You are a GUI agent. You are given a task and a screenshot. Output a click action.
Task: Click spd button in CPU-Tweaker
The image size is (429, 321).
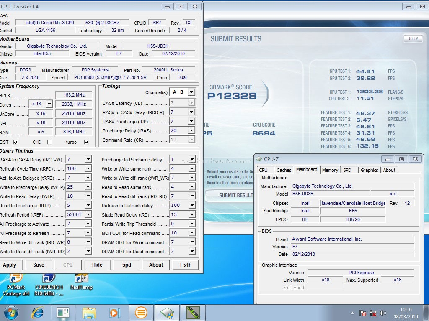coord(127,265)
